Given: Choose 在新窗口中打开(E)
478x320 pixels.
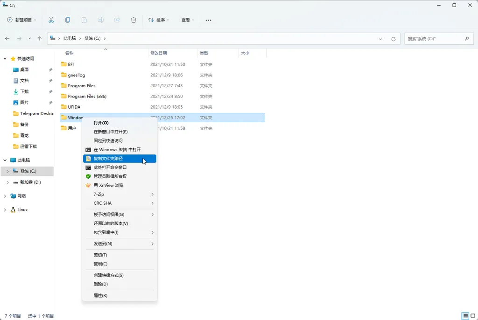Looking at the screenshot, I should (x=119, y=132).
